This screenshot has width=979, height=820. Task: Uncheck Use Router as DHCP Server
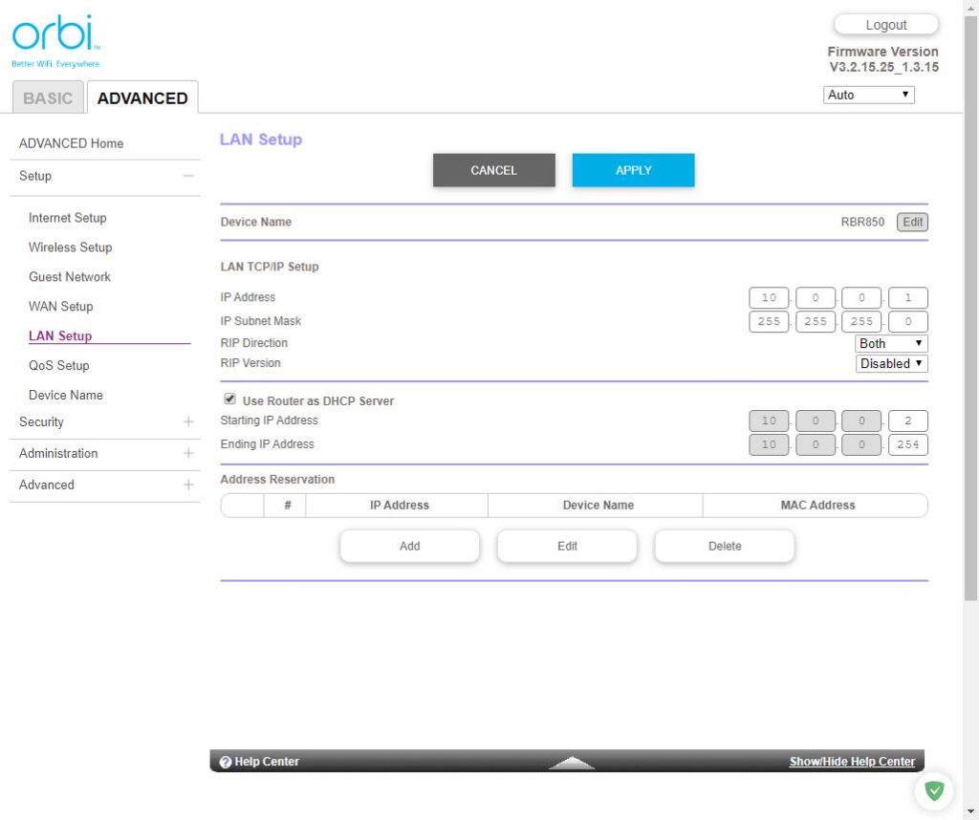click(x=229, y=399)
